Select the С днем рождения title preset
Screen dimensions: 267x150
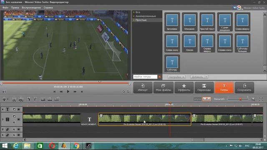(225, 22)
